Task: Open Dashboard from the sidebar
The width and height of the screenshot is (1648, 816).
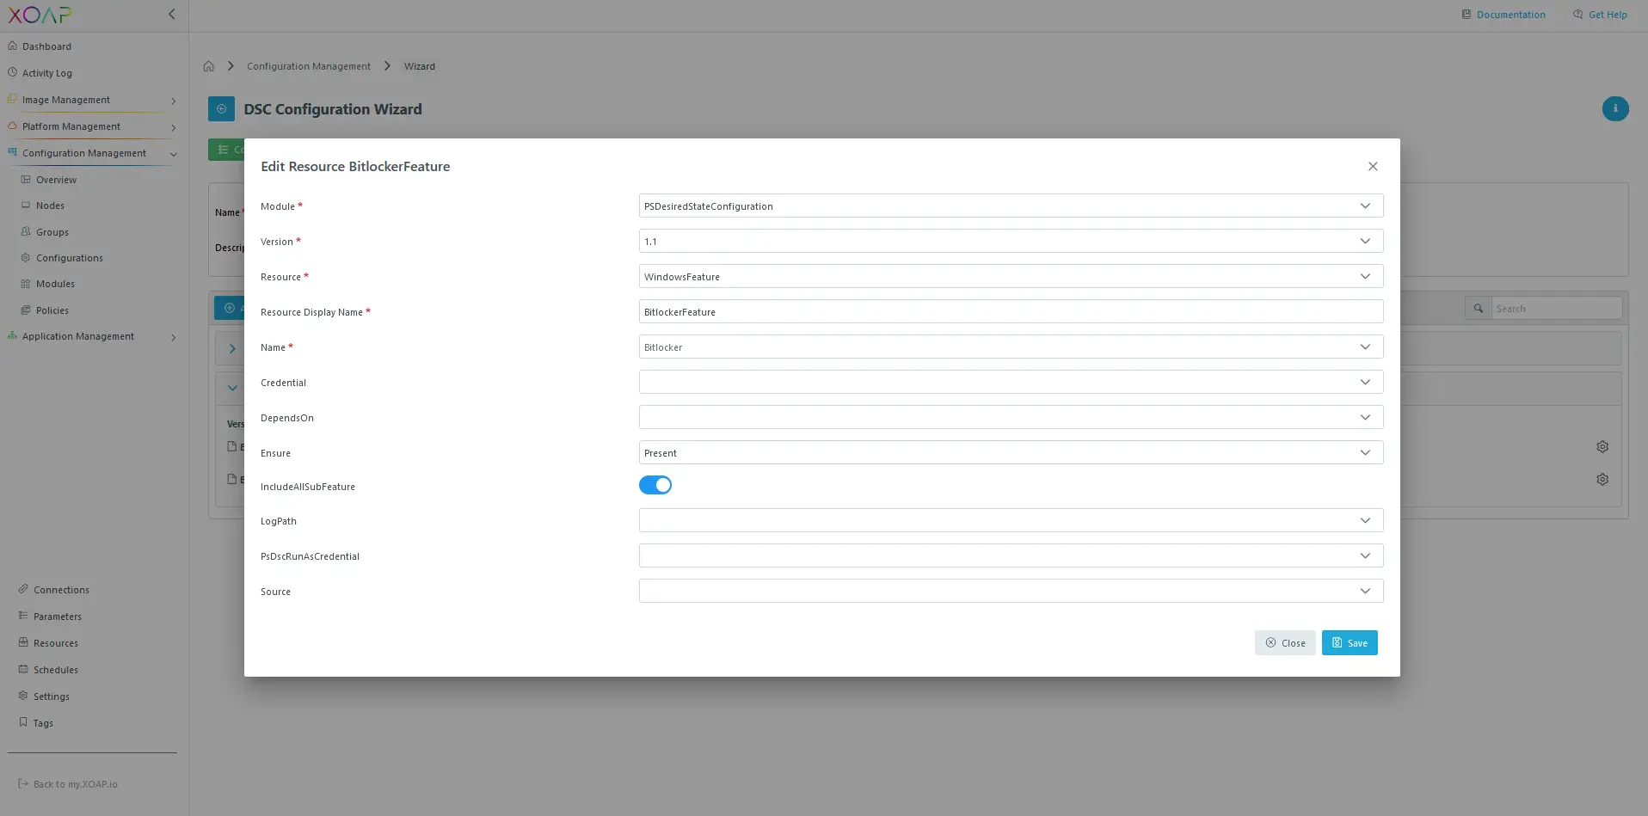Action: click(46, 46)
